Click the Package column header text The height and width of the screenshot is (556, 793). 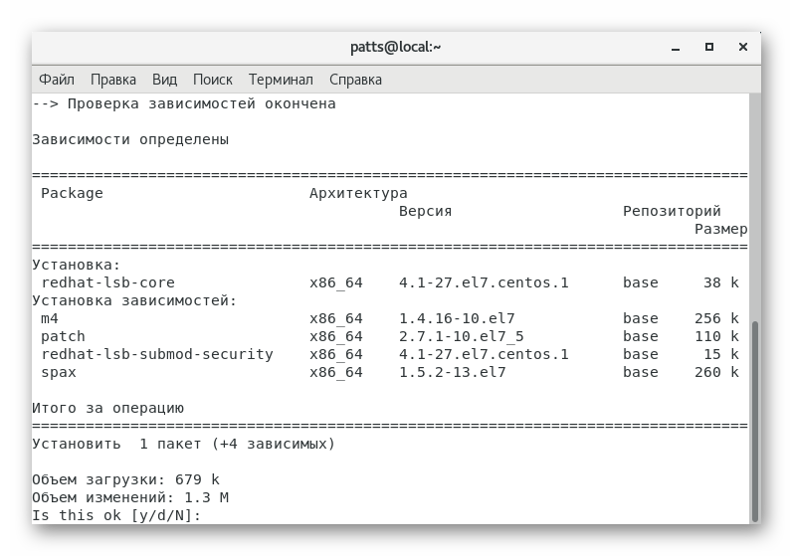[72, 193]
